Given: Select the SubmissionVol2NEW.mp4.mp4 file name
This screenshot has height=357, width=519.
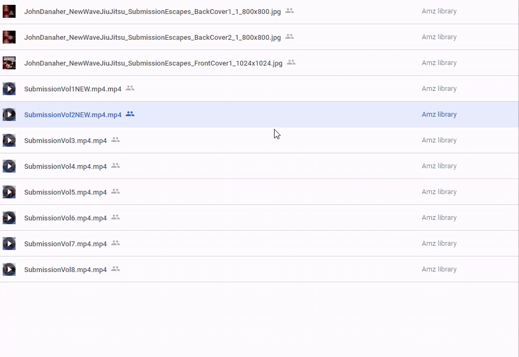Looking at the screenshot, I should tap(73, 115).
